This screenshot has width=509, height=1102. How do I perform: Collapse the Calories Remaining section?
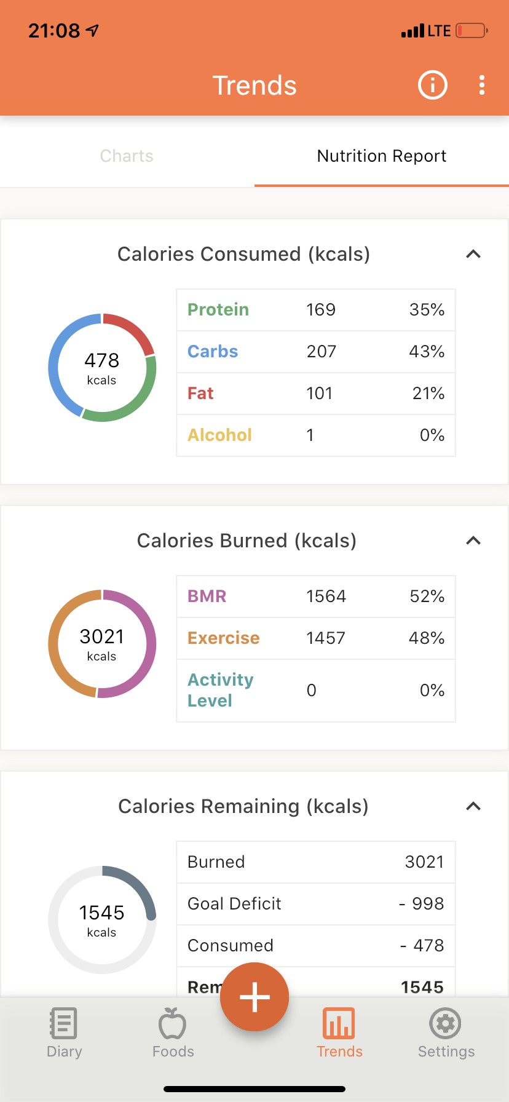click(473, 806)
